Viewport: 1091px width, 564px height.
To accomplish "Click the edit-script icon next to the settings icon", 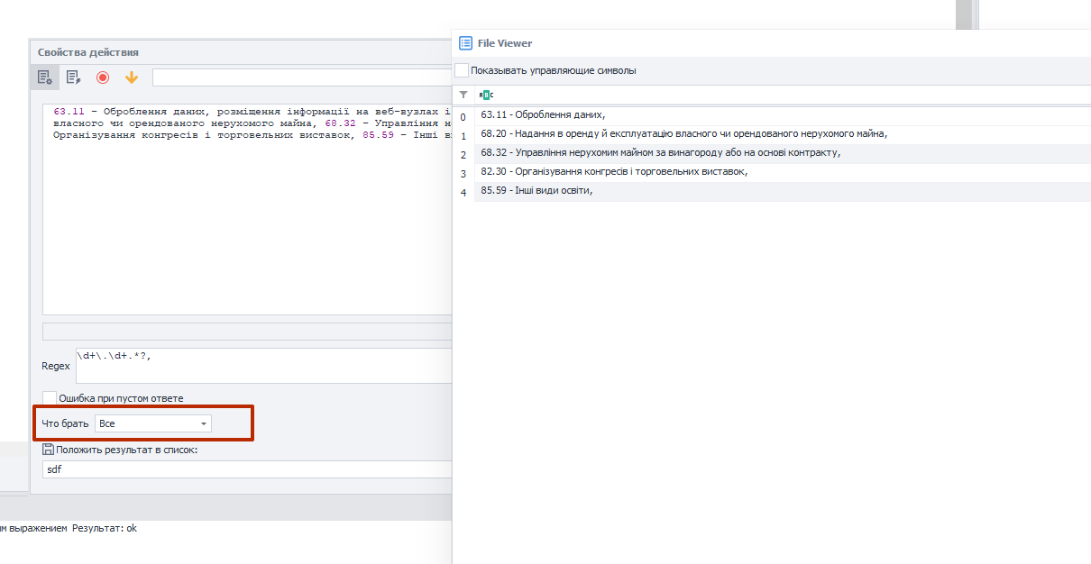I will pos(74,77).
